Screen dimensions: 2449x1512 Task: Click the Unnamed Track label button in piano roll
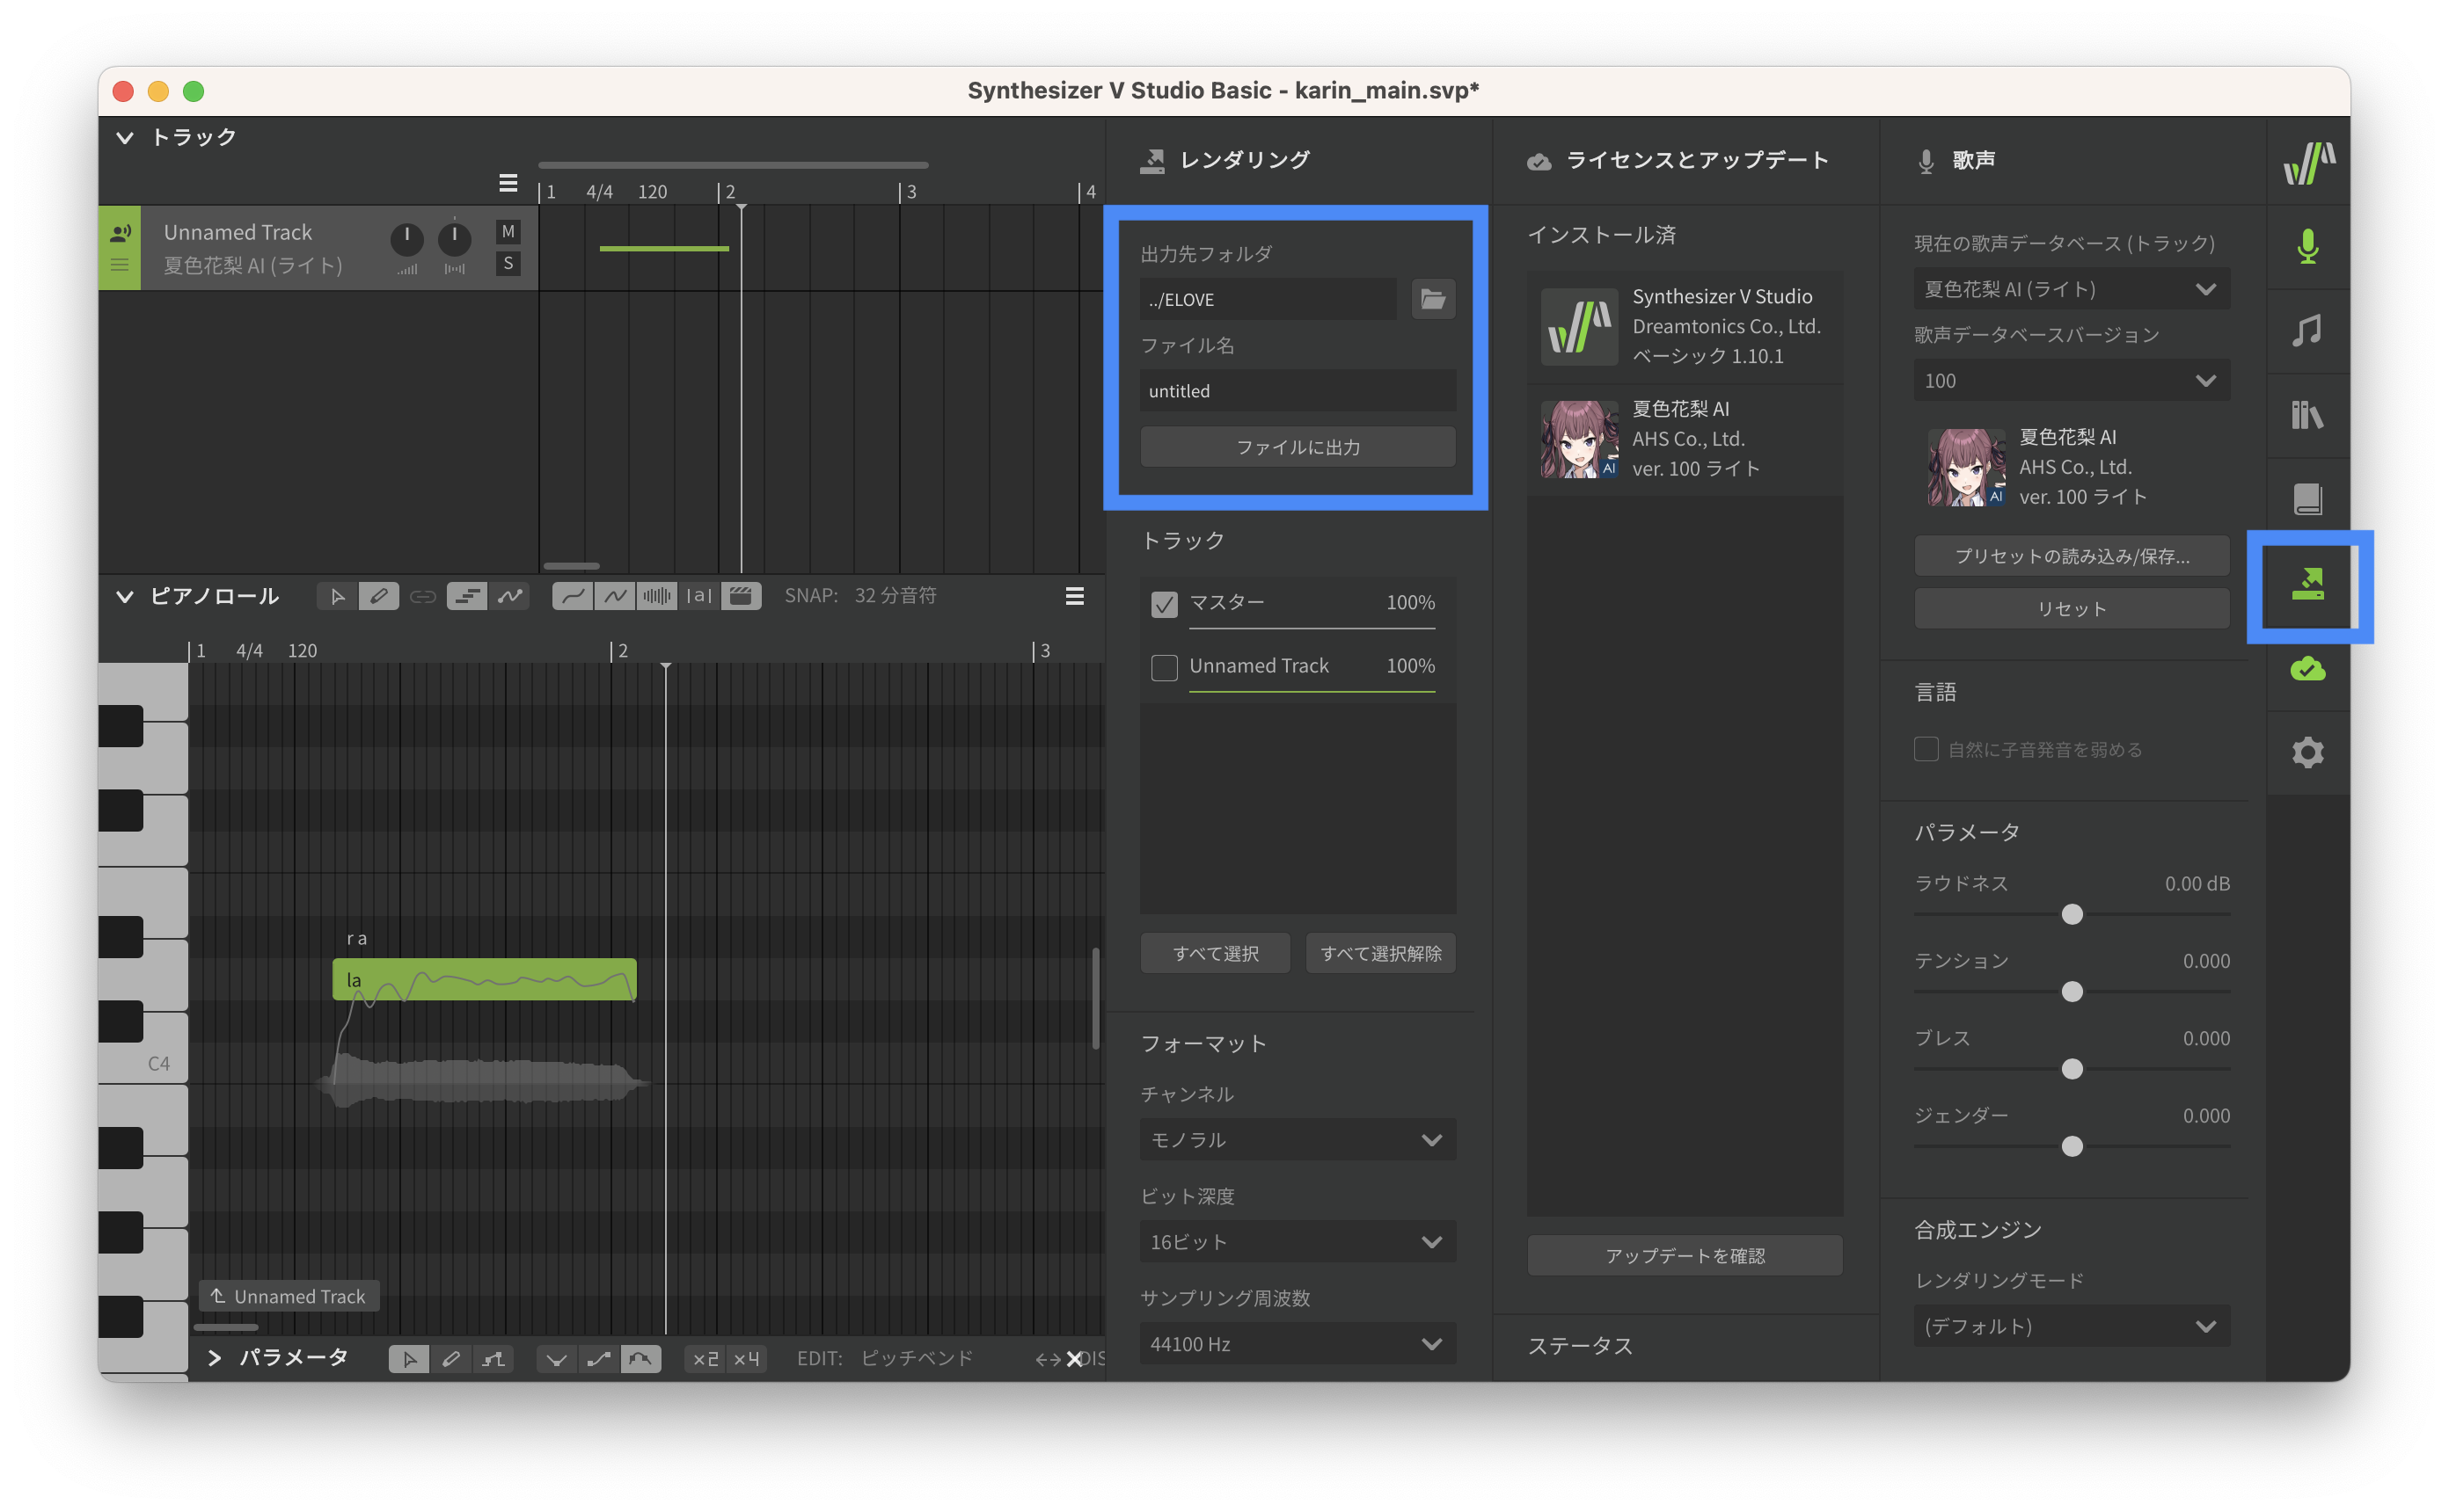(289, 1297)
